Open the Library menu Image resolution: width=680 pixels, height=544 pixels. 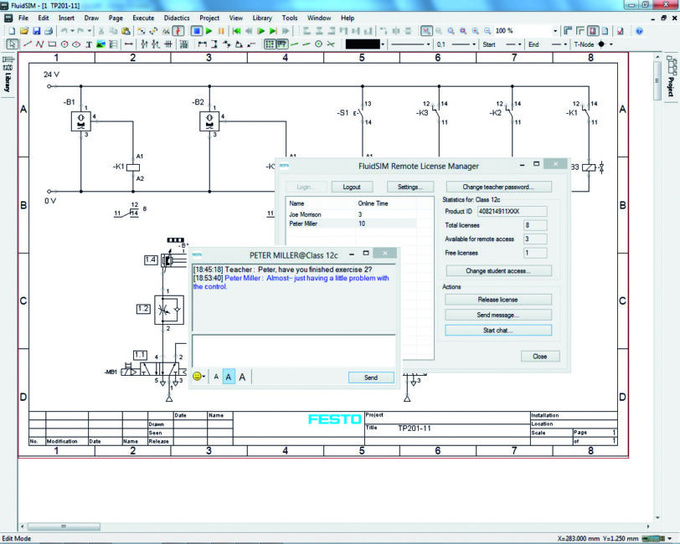(262, 18)
